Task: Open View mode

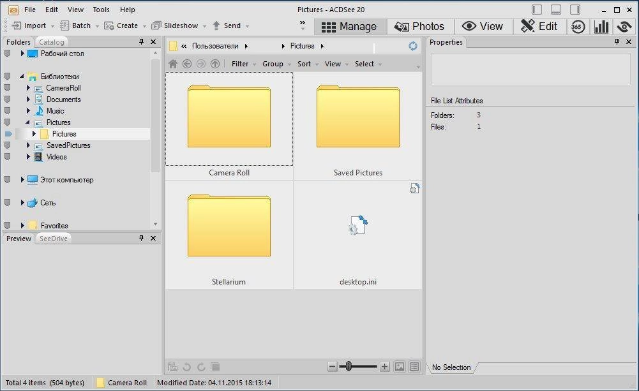Action: coord(483,27)
